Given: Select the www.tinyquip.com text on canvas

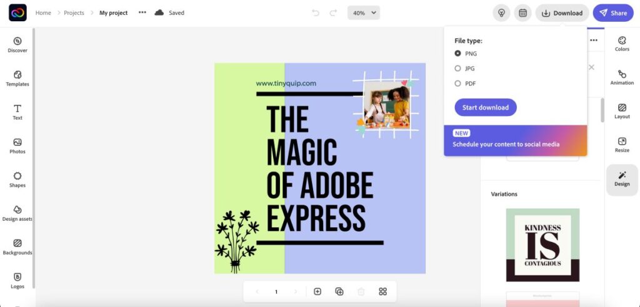Looking at the screenshot, I should click(x=286, y=83).
